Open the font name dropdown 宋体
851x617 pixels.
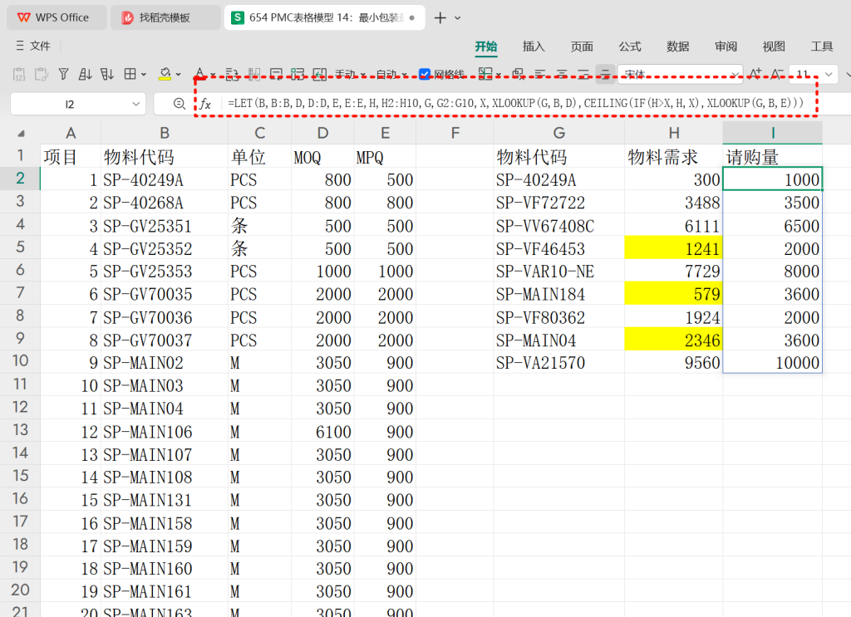tap(735, 74)
